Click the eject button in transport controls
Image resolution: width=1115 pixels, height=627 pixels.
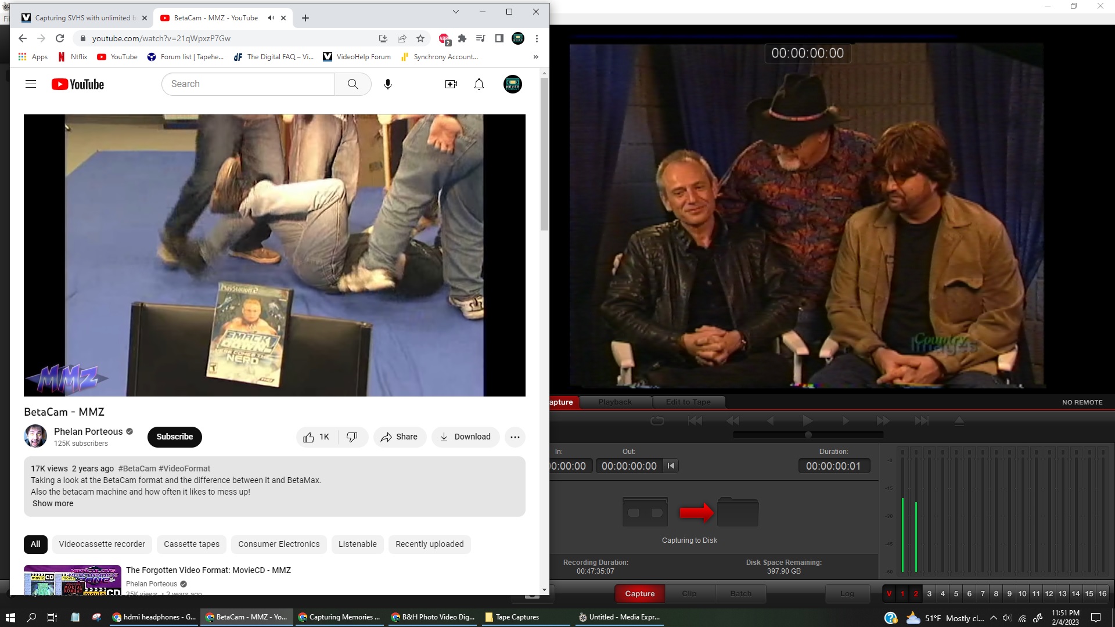point(959,421)
